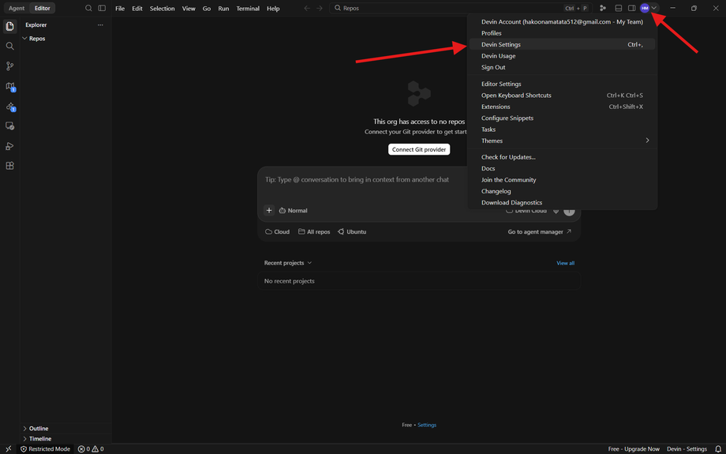Click the Connect Git provider button
This screenshot has height=454, width=726.
click(x=419, y=150)
